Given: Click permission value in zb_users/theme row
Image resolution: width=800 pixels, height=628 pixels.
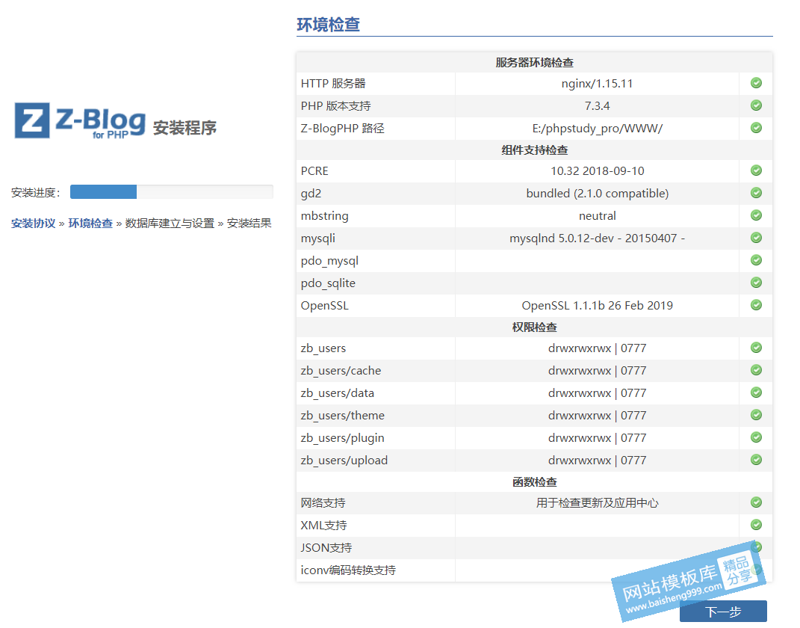Looking at the screenshot, I should [597, 416].
